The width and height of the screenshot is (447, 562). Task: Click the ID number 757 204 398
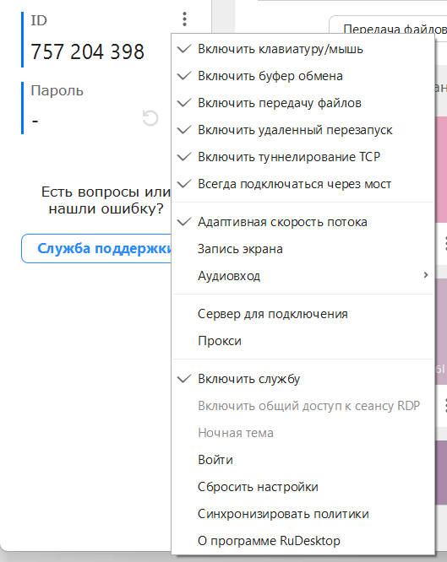(x=87, y=51)
